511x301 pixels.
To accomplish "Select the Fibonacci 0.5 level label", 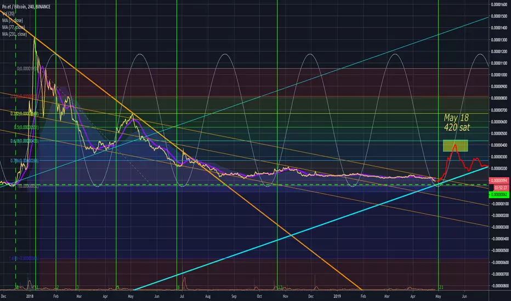I will point(26,127).
